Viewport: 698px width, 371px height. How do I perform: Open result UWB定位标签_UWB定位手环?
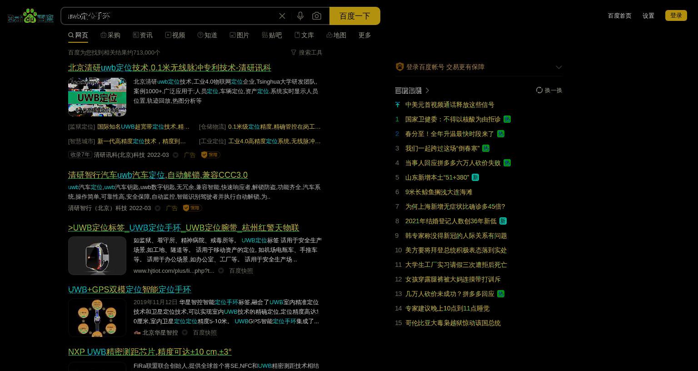[x=184, y=228]
